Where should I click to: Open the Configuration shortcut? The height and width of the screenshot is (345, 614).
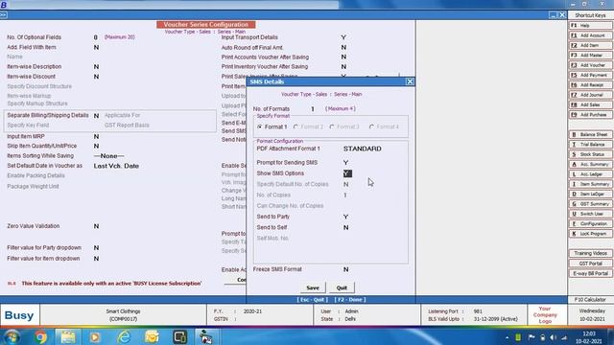[591, 223]
